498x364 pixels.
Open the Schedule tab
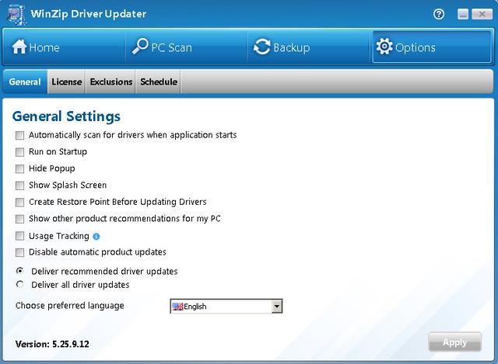coord(159,81)
